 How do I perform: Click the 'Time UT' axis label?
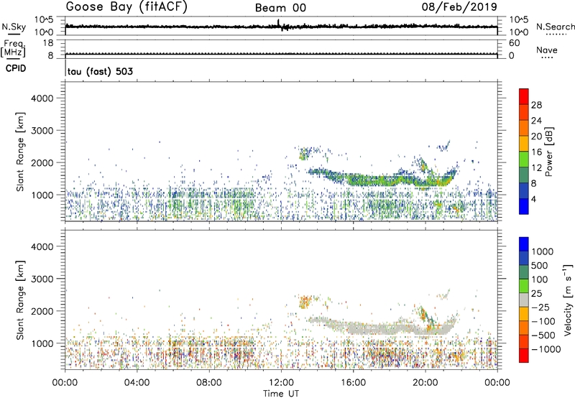tap(281, 394)
